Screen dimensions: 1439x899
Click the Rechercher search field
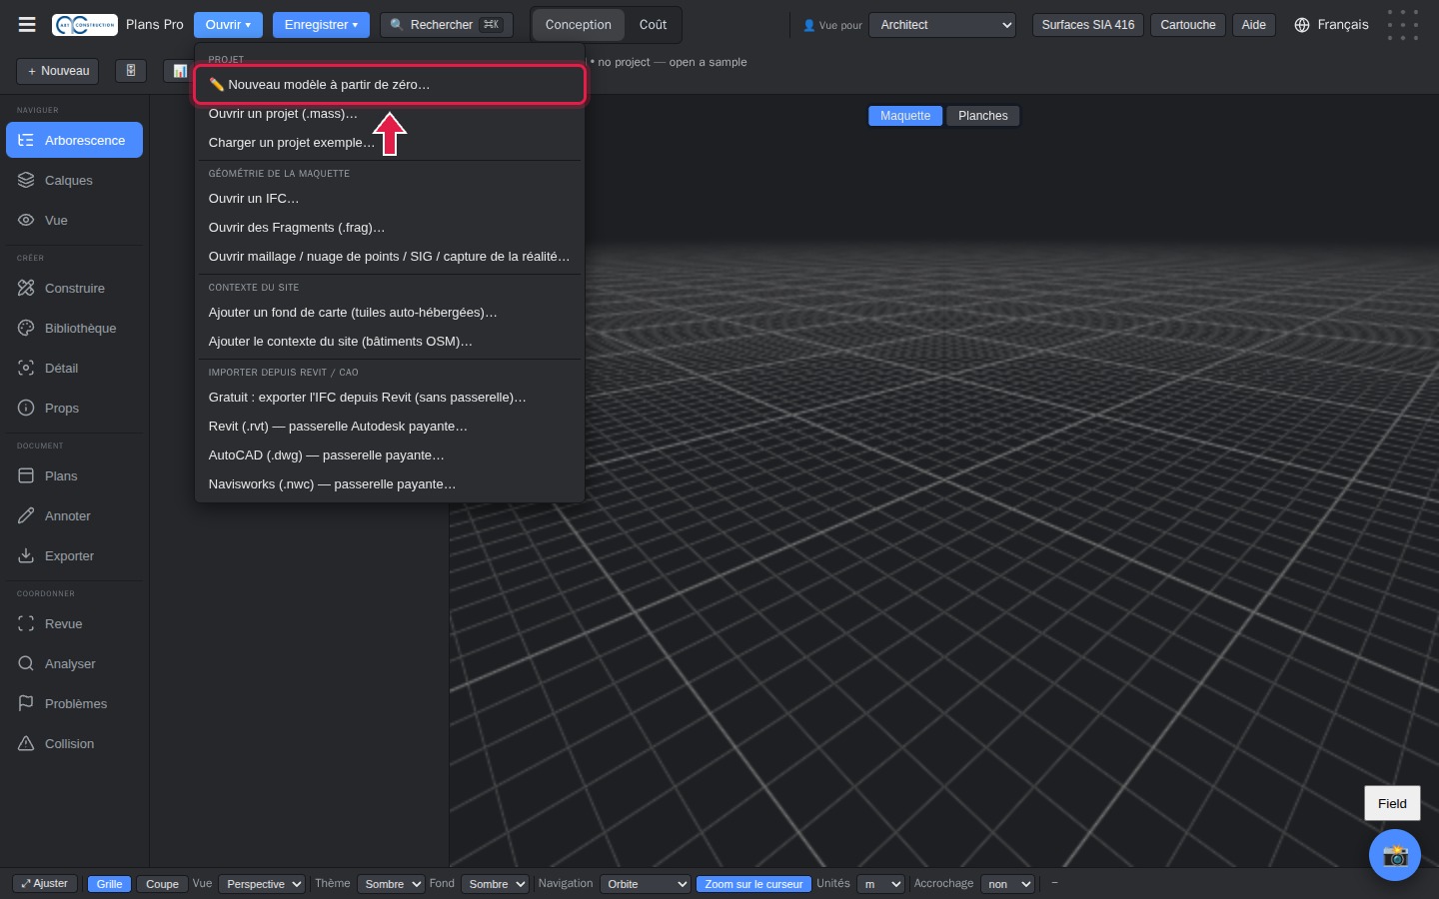(447, 25)
